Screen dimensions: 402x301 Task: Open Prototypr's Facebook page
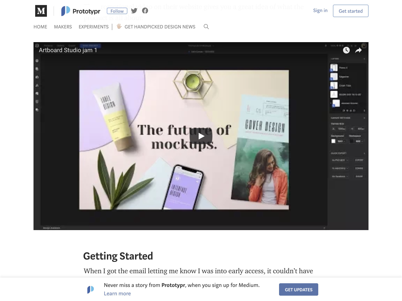145,11
